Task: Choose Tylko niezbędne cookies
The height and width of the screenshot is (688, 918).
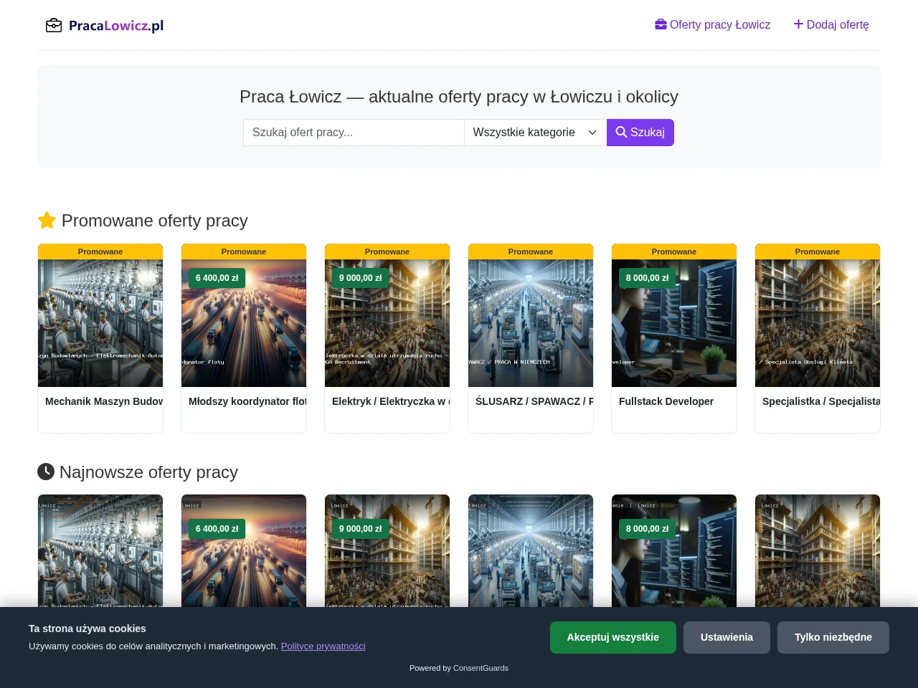Action: (833, 637)
